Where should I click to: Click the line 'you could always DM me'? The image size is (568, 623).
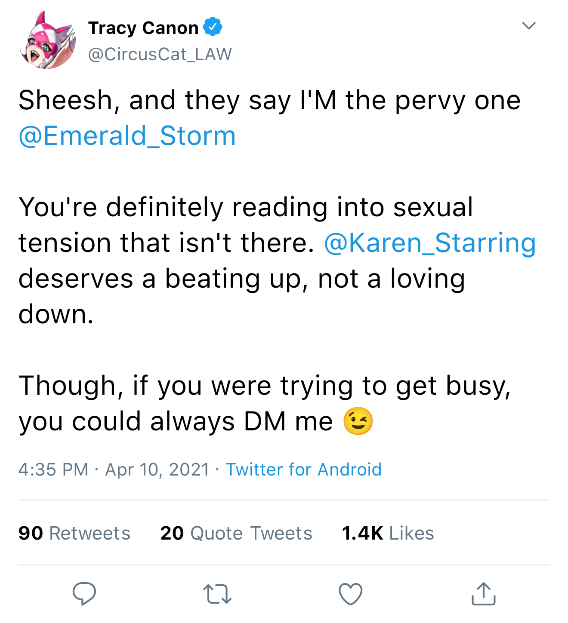point(176,421)
